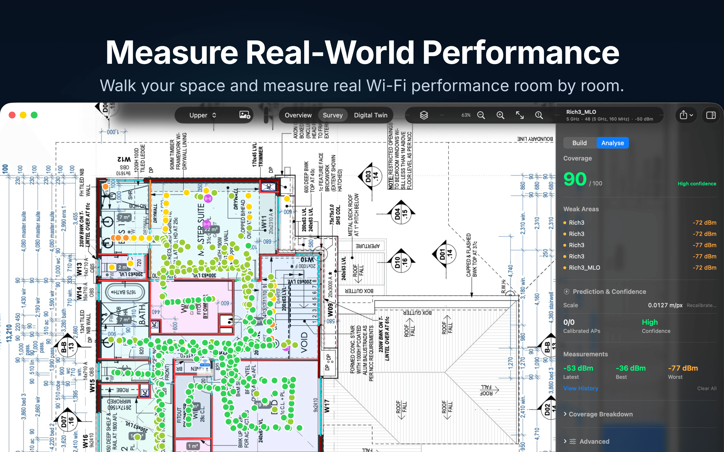Select the Survey tab
The height and width of the screenshot is (452, 724).
point(332,115)
